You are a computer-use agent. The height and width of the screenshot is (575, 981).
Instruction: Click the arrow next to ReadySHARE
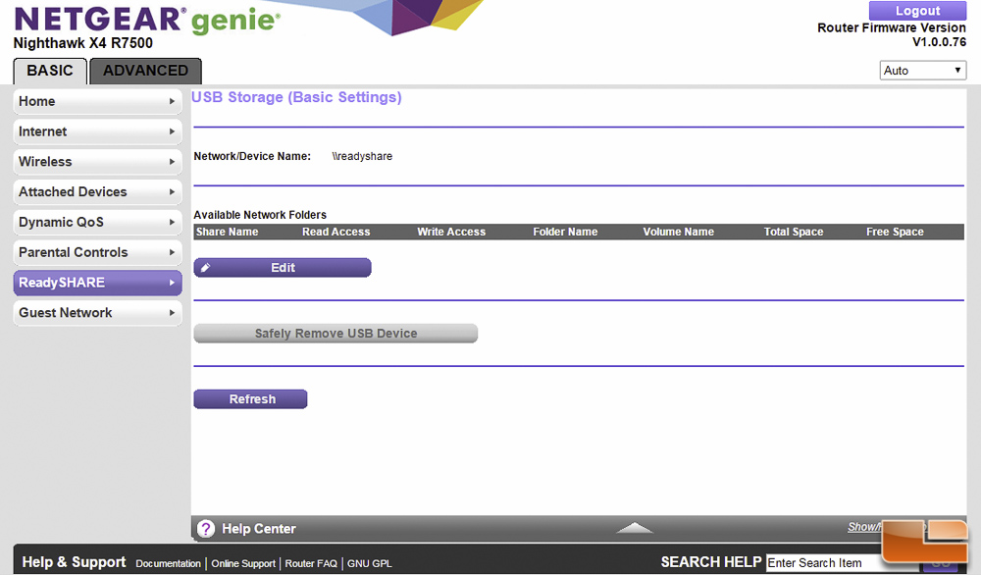click(x=172, y=283)
